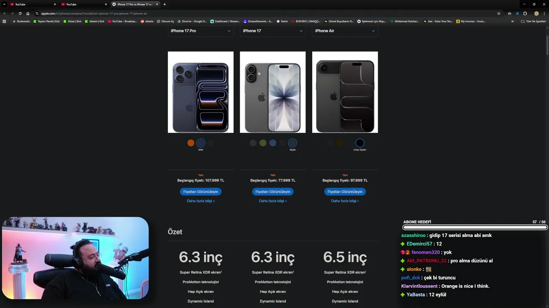The width and height of the screenshot is (549, 308).
Task: Click the Özet section heading
Action: pos(175,232)
